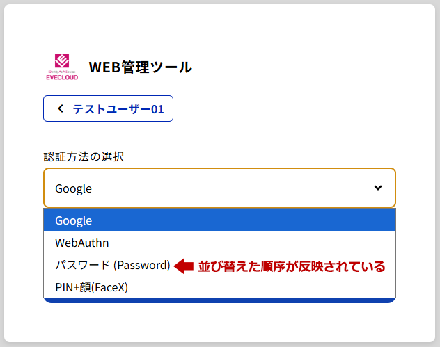The image size is (440, 347).
Task: Choose WebAuthn from the authentication list
Action: pyautogui.click(x=82, y=243)
